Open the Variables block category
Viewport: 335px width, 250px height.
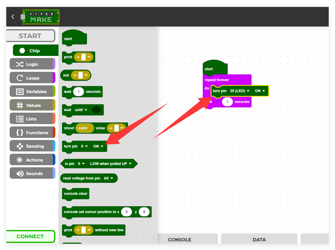[32, 91]
